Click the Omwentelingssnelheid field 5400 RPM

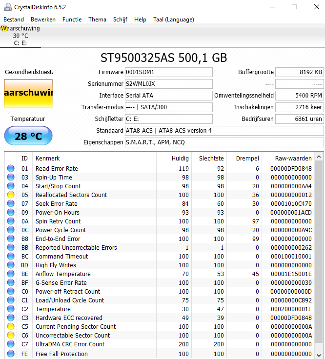299,96
